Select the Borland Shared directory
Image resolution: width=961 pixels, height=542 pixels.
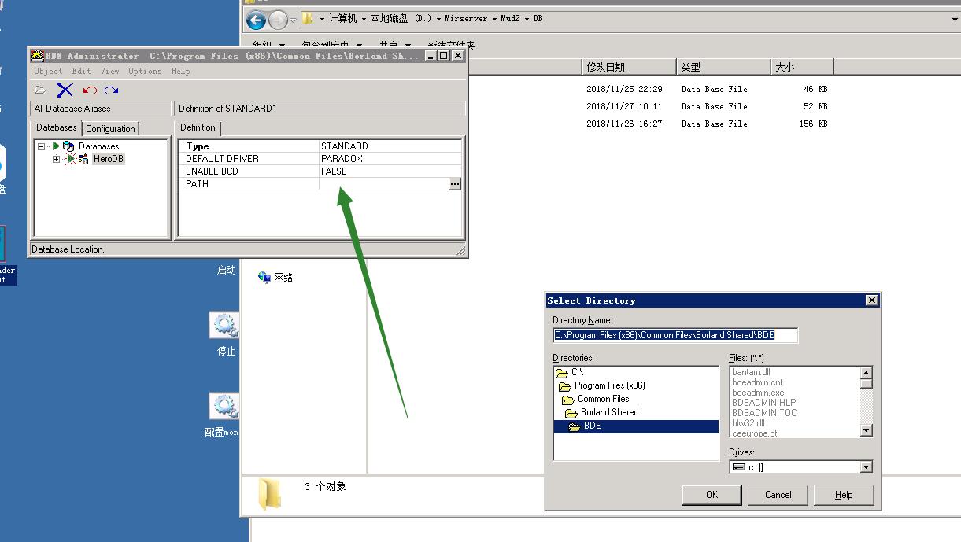(609, 412)
